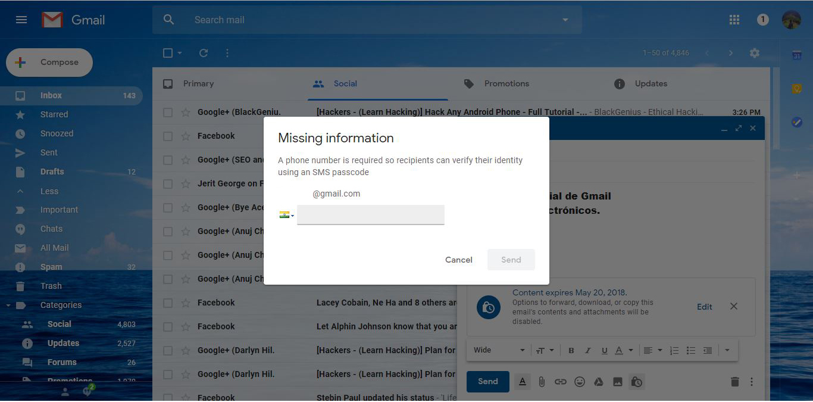Show search options dropdown arrow

[x=565, y=20]
